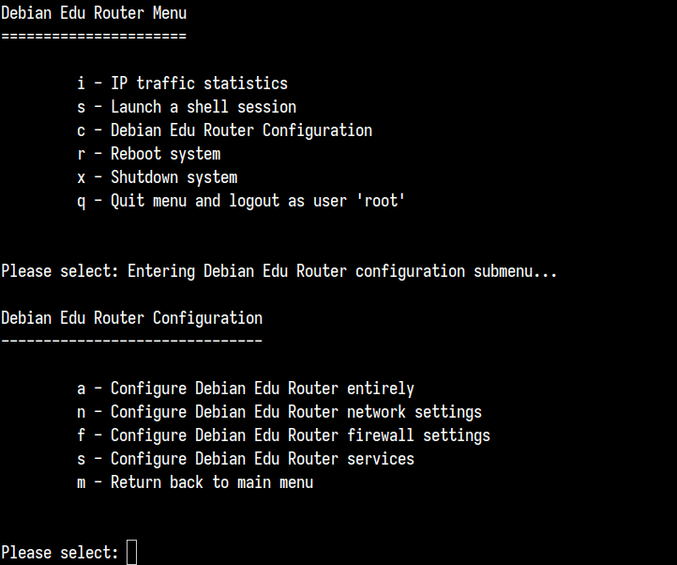Image resolution: width=677 pixels, height=565 pixels.
Task: Click the dashed separator under configuration heading
Action: click(x=131, y=341)
